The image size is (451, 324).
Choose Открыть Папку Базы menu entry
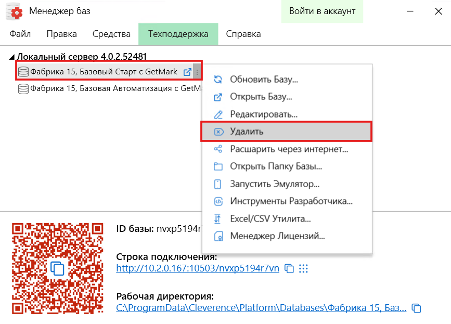pyautogui.click(x=287, y=166)
